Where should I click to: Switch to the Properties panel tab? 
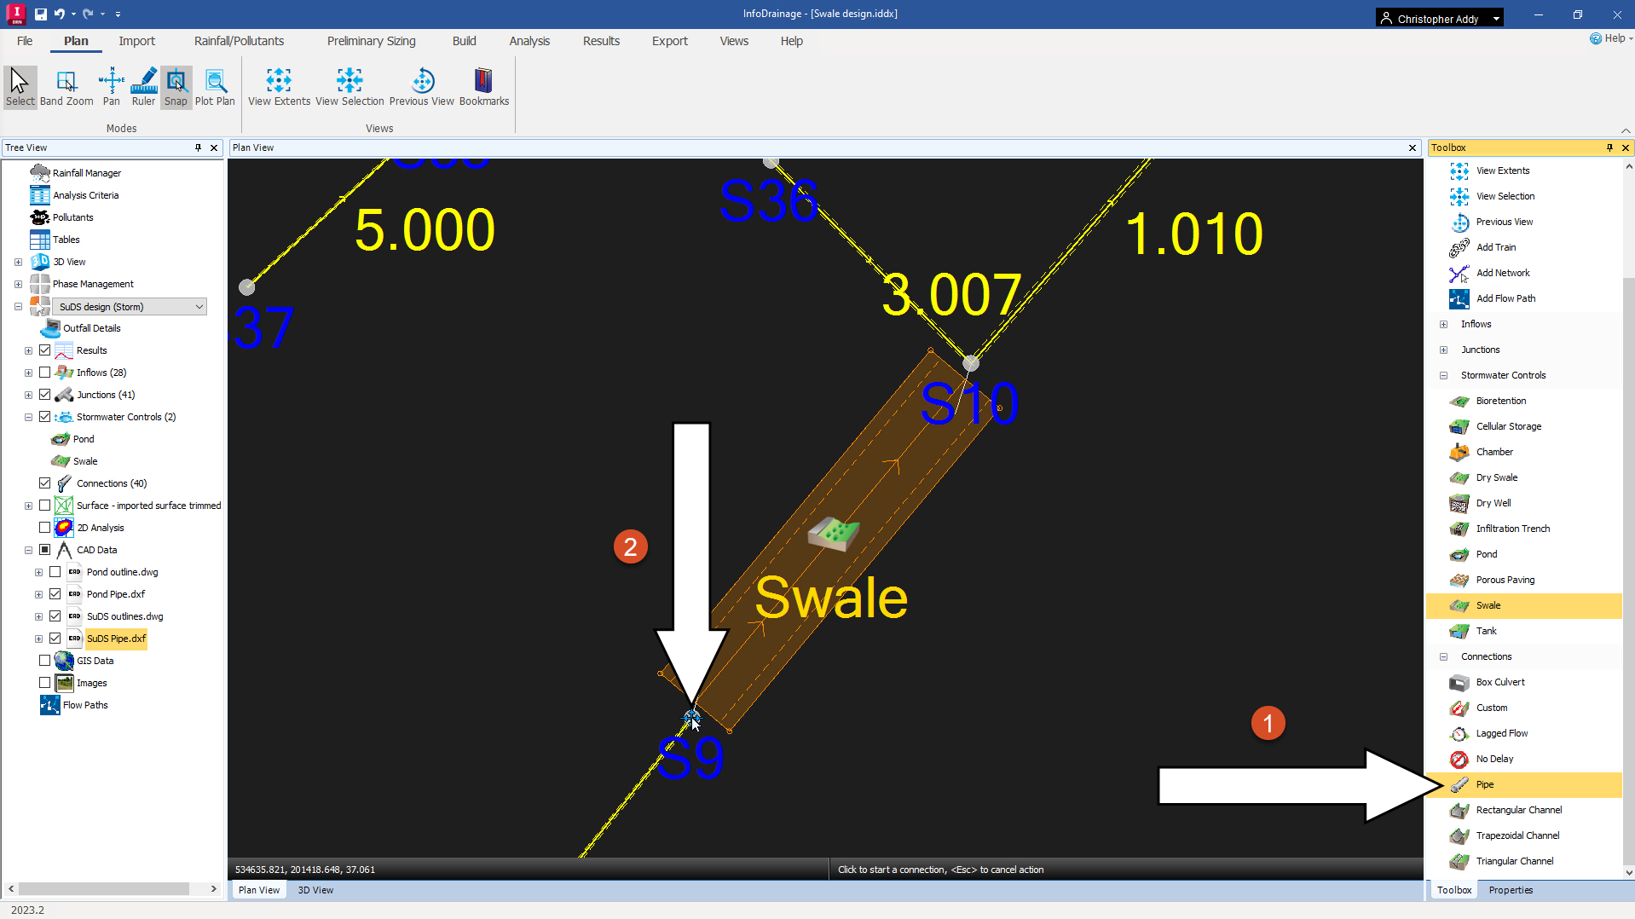pos(1511,890)
